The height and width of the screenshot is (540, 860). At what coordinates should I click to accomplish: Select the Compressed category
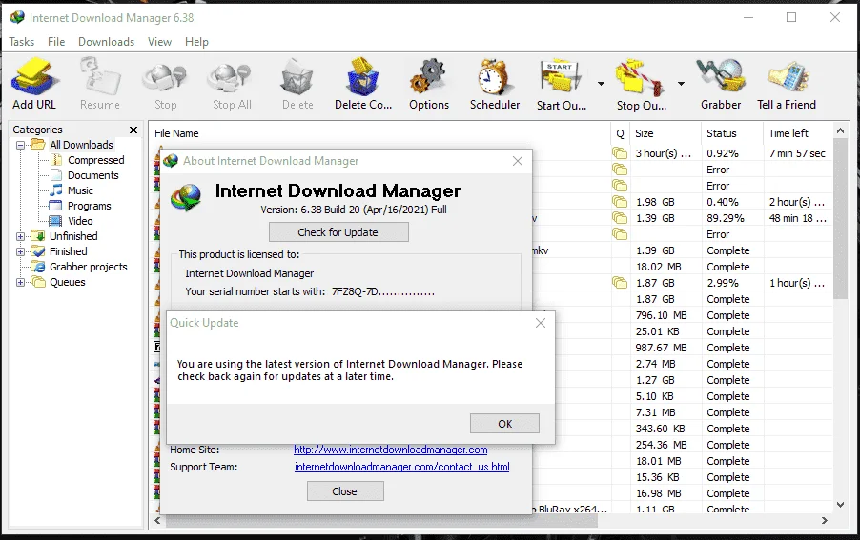pos(96,160)
